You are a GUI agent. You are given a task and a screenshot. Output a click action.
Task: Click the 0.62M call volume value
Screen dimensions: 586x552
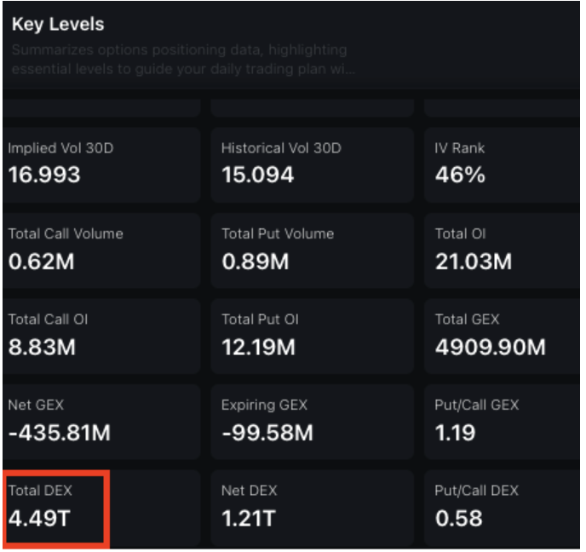[42, 262]
